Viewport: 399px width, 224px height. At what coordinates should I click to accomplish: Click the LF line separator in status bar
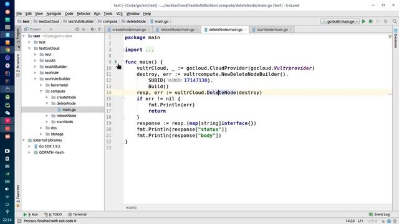pyautogui.click(x=360, y=221)
